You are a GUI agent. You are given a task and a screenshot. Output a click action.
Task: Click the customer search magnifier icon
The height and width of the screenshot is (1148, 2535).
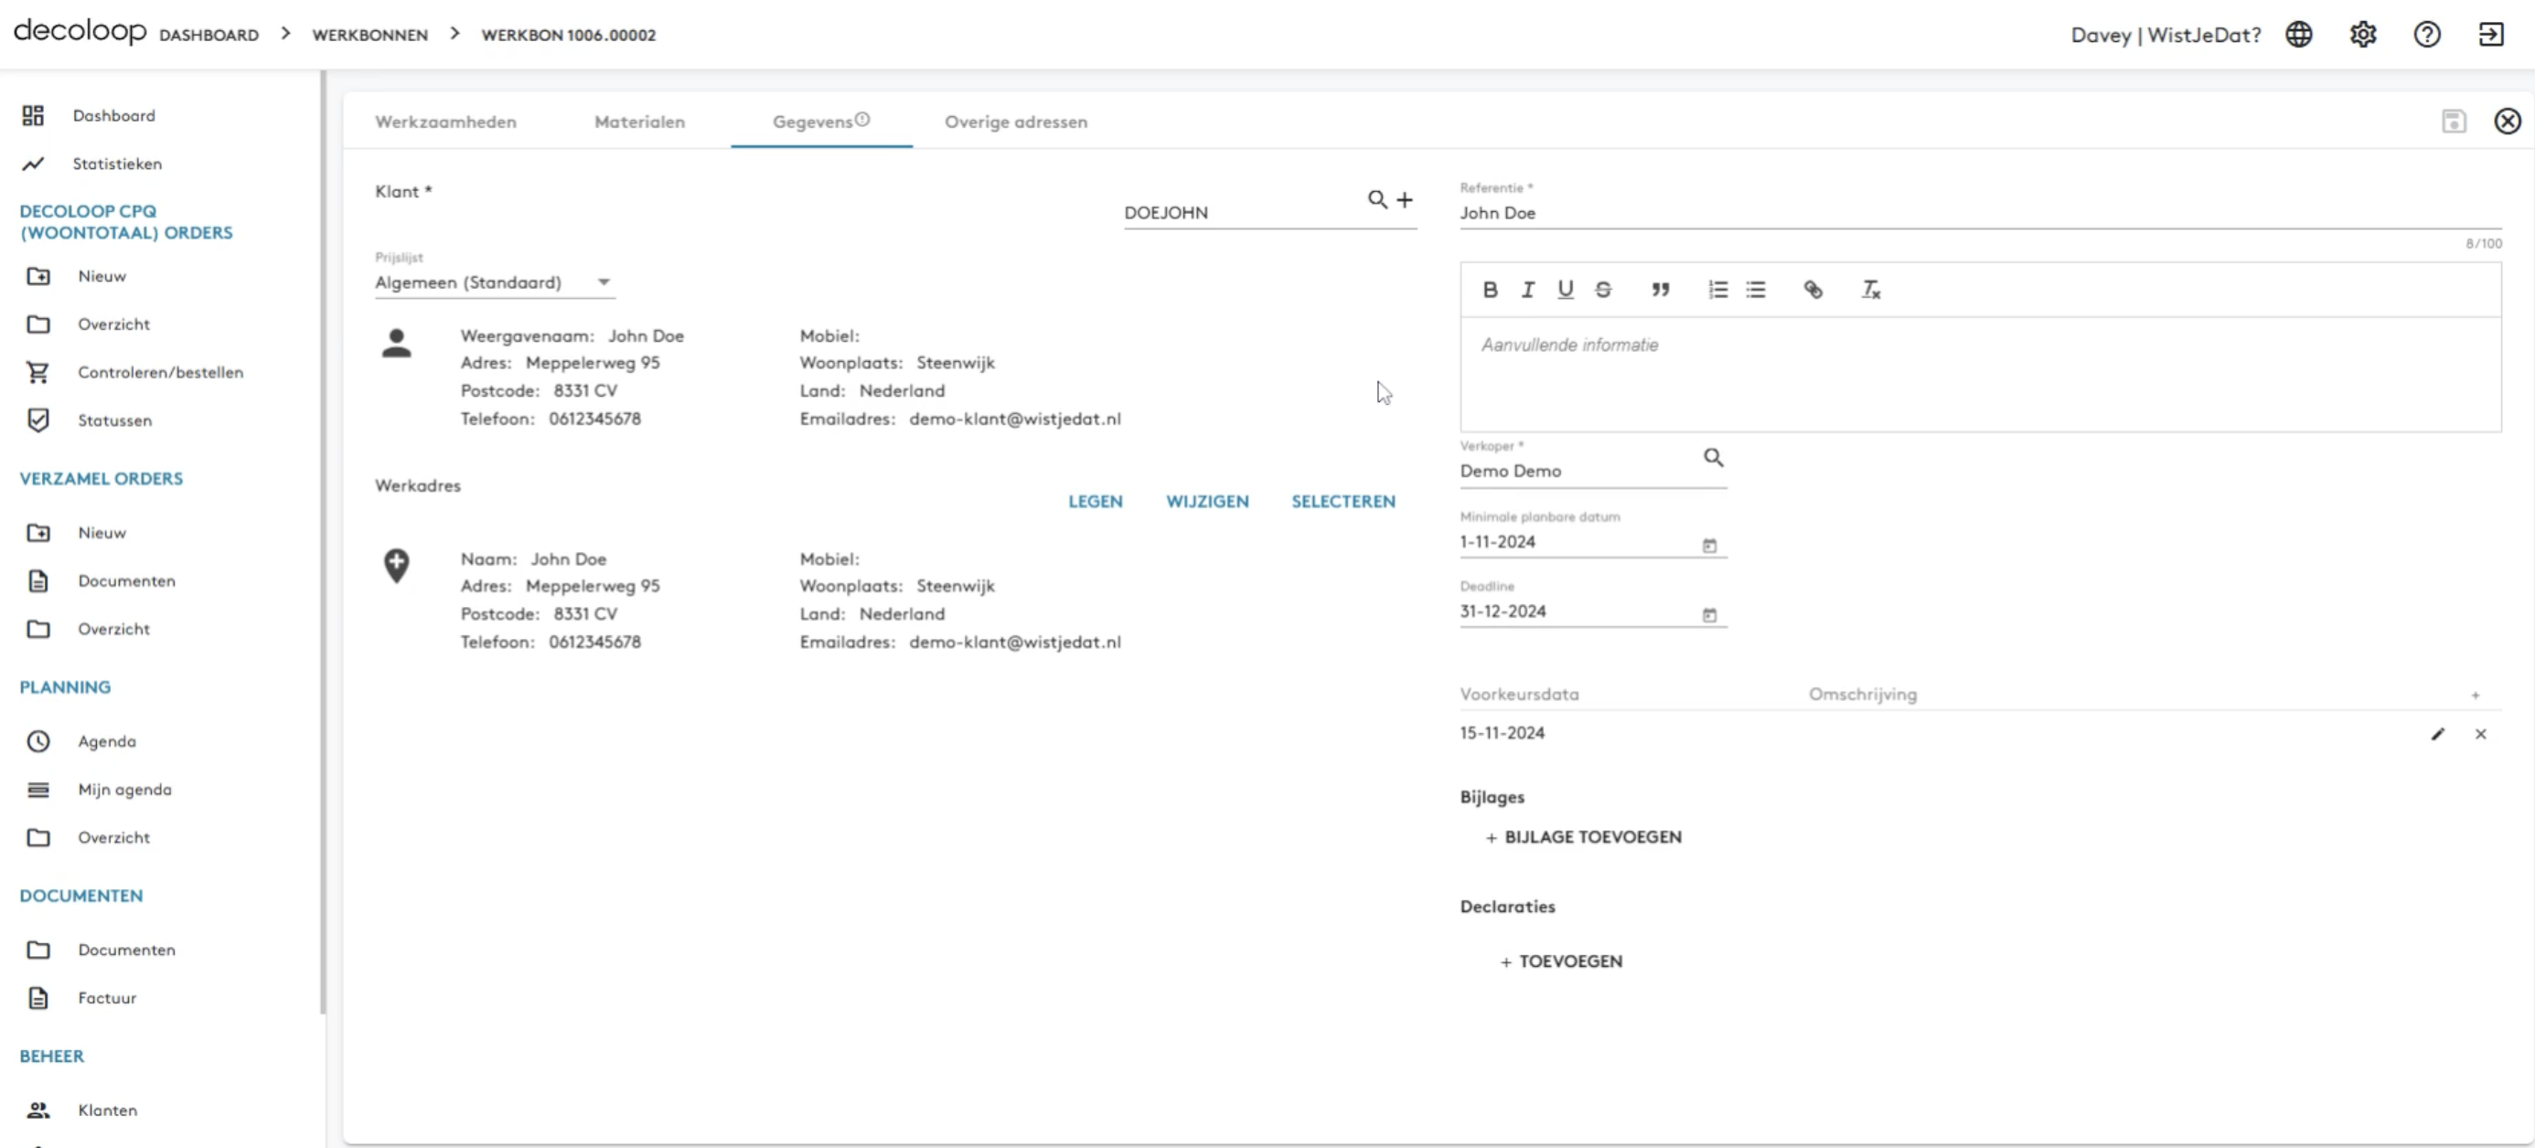pos(1376,199)
